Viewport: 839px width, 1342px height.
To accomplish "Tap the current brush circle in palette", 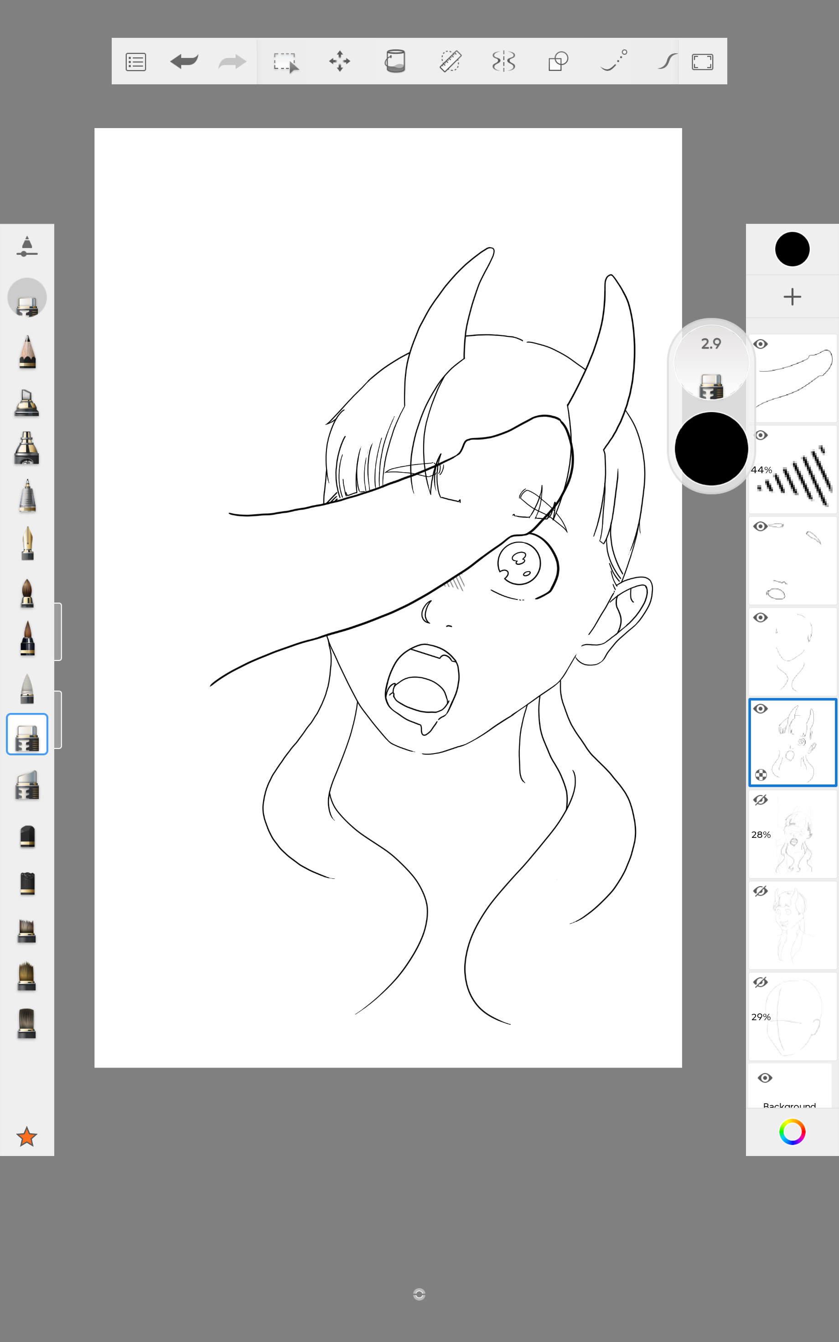I will pyautogui.click(x=26, y=298).
